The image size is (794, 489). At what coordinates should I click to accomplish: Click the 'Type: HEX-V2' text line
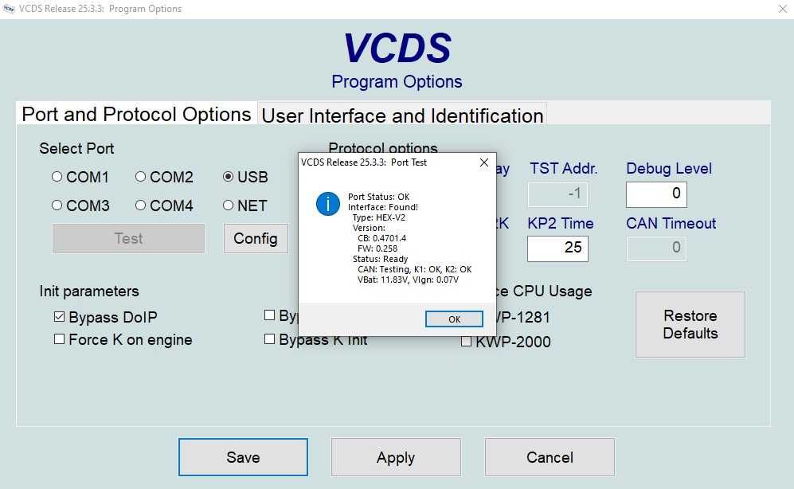379,217
